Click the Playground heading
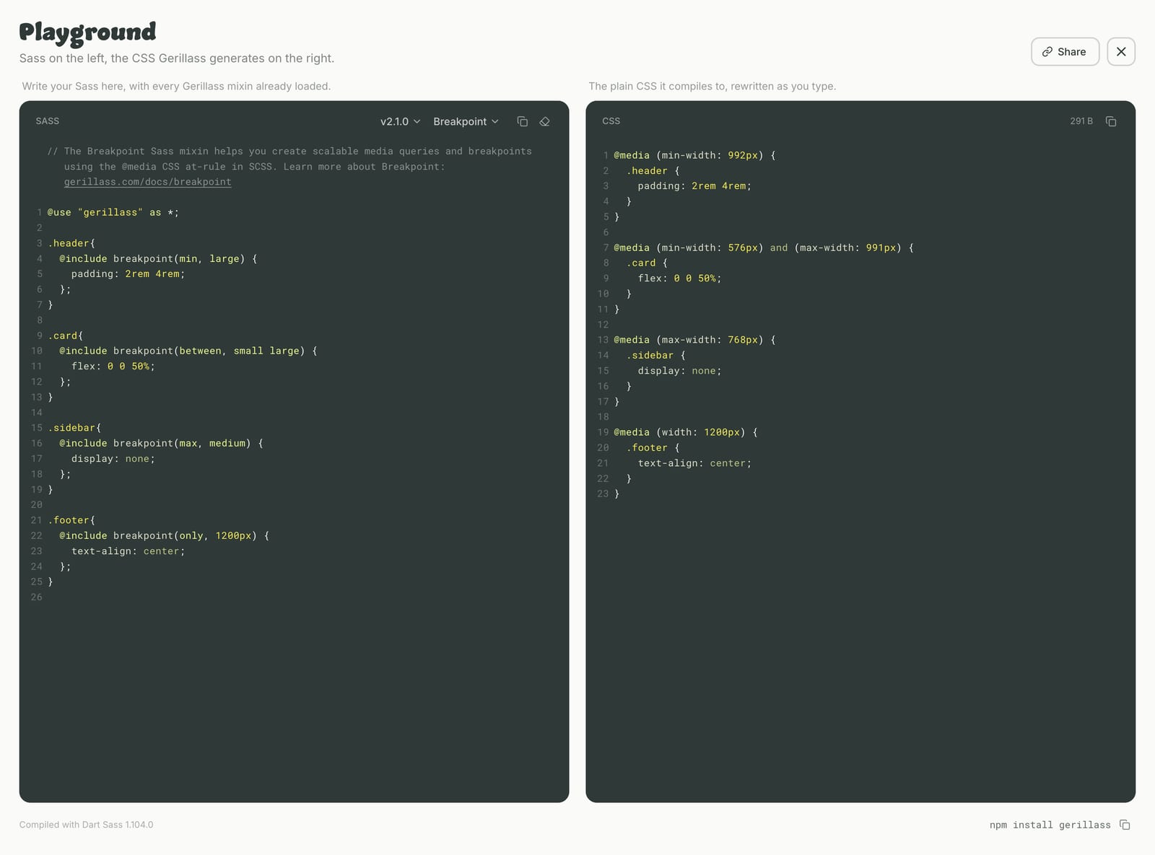The height and width of the screenshot is (855, 1155). [x=87, y=32]
